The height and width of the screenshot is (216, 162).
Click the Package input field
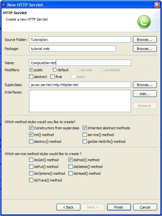pyautogui.click(x=72, y=49)
